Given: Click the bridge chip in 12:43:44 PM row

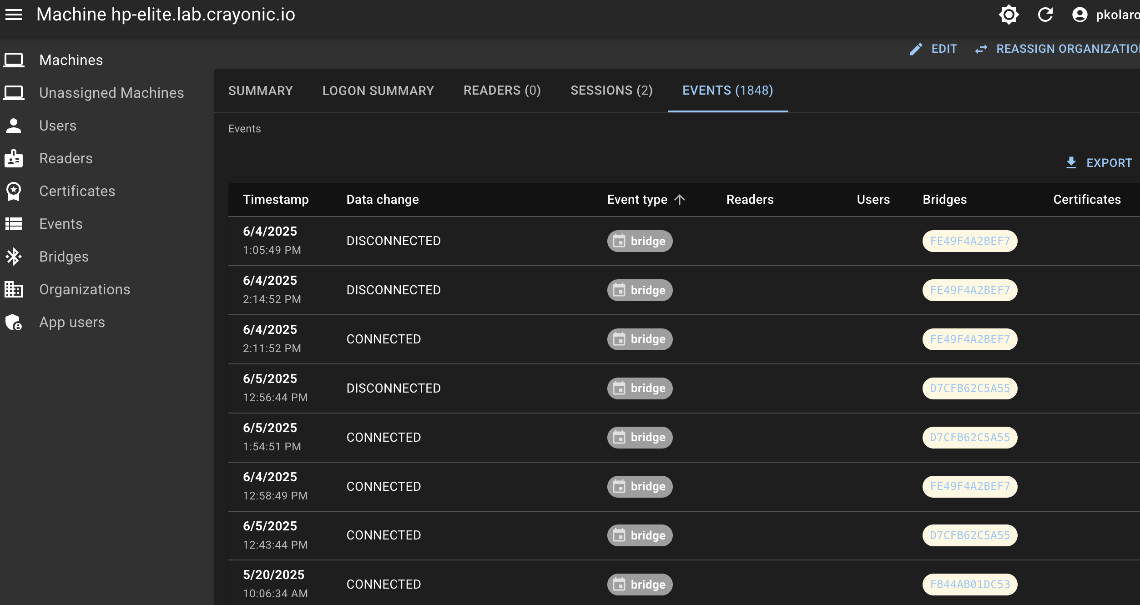Looking at the screenshot, I should [640, 535].
